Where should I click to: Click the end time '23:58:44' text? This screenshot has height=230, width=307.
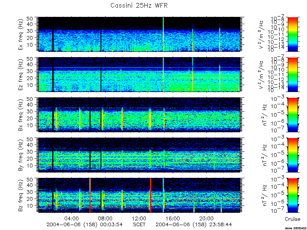[220, 224]
